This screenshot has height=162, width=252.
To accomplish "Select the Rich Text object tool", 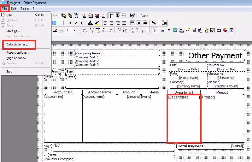I will click(x=194, y=30).
